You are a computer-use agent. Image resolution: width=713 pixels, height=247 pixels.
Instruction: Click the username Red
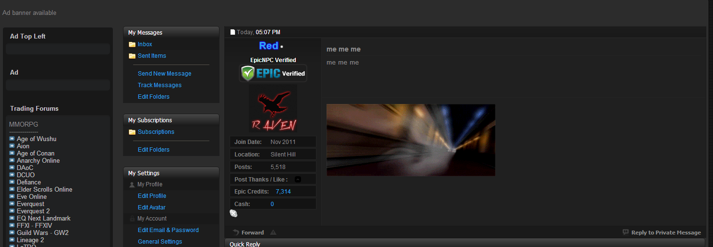[x=269, y=46]
